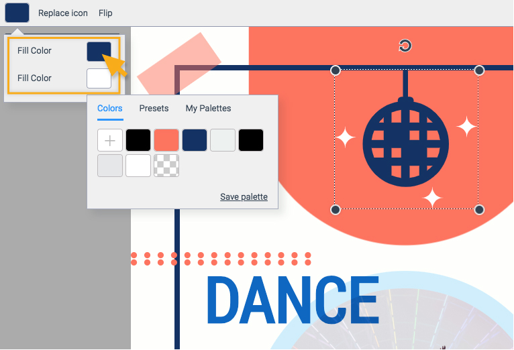Screen dimensions: 514x350
Task: Pick the pale gray swatch between navy and black
Action: click(223, 140)
